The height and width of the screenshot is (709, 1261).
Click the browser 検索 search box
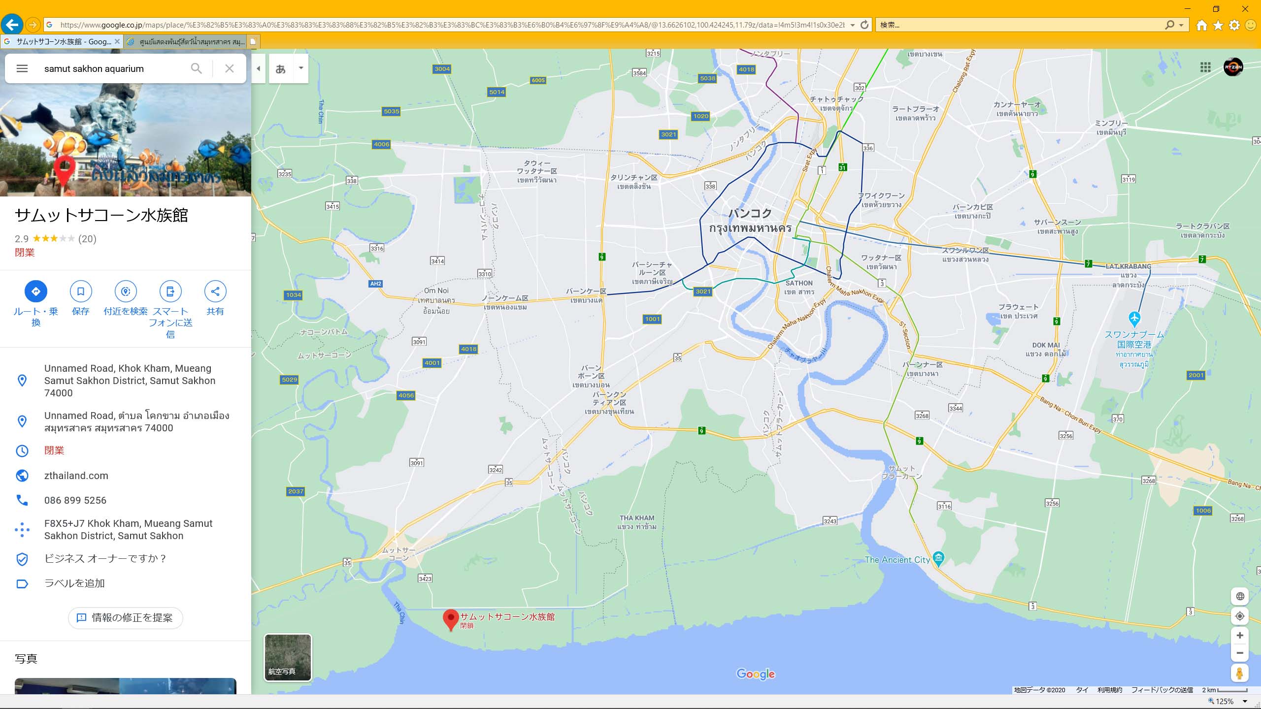click(x=1020, y=25)
